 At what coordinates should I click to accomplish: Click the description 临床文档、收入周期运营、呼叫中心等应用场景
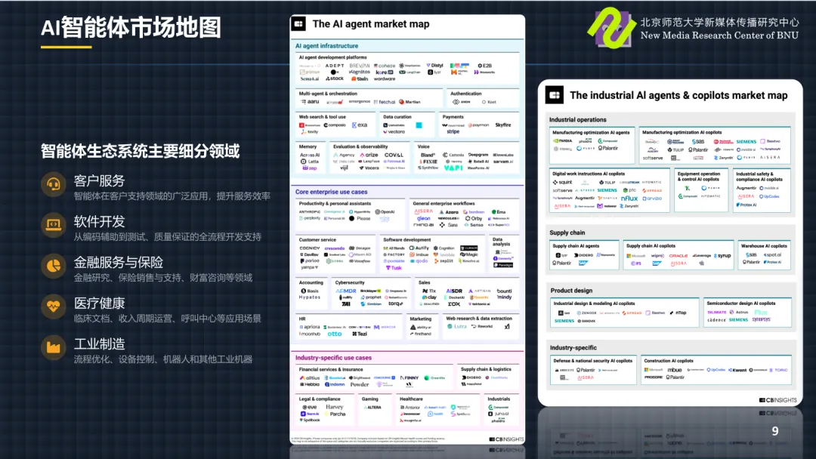(x=168, y=318)
